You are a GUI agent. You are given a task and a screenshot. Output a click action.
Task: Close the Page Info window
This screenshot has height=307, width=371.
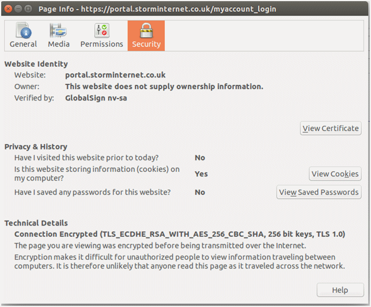8,9
